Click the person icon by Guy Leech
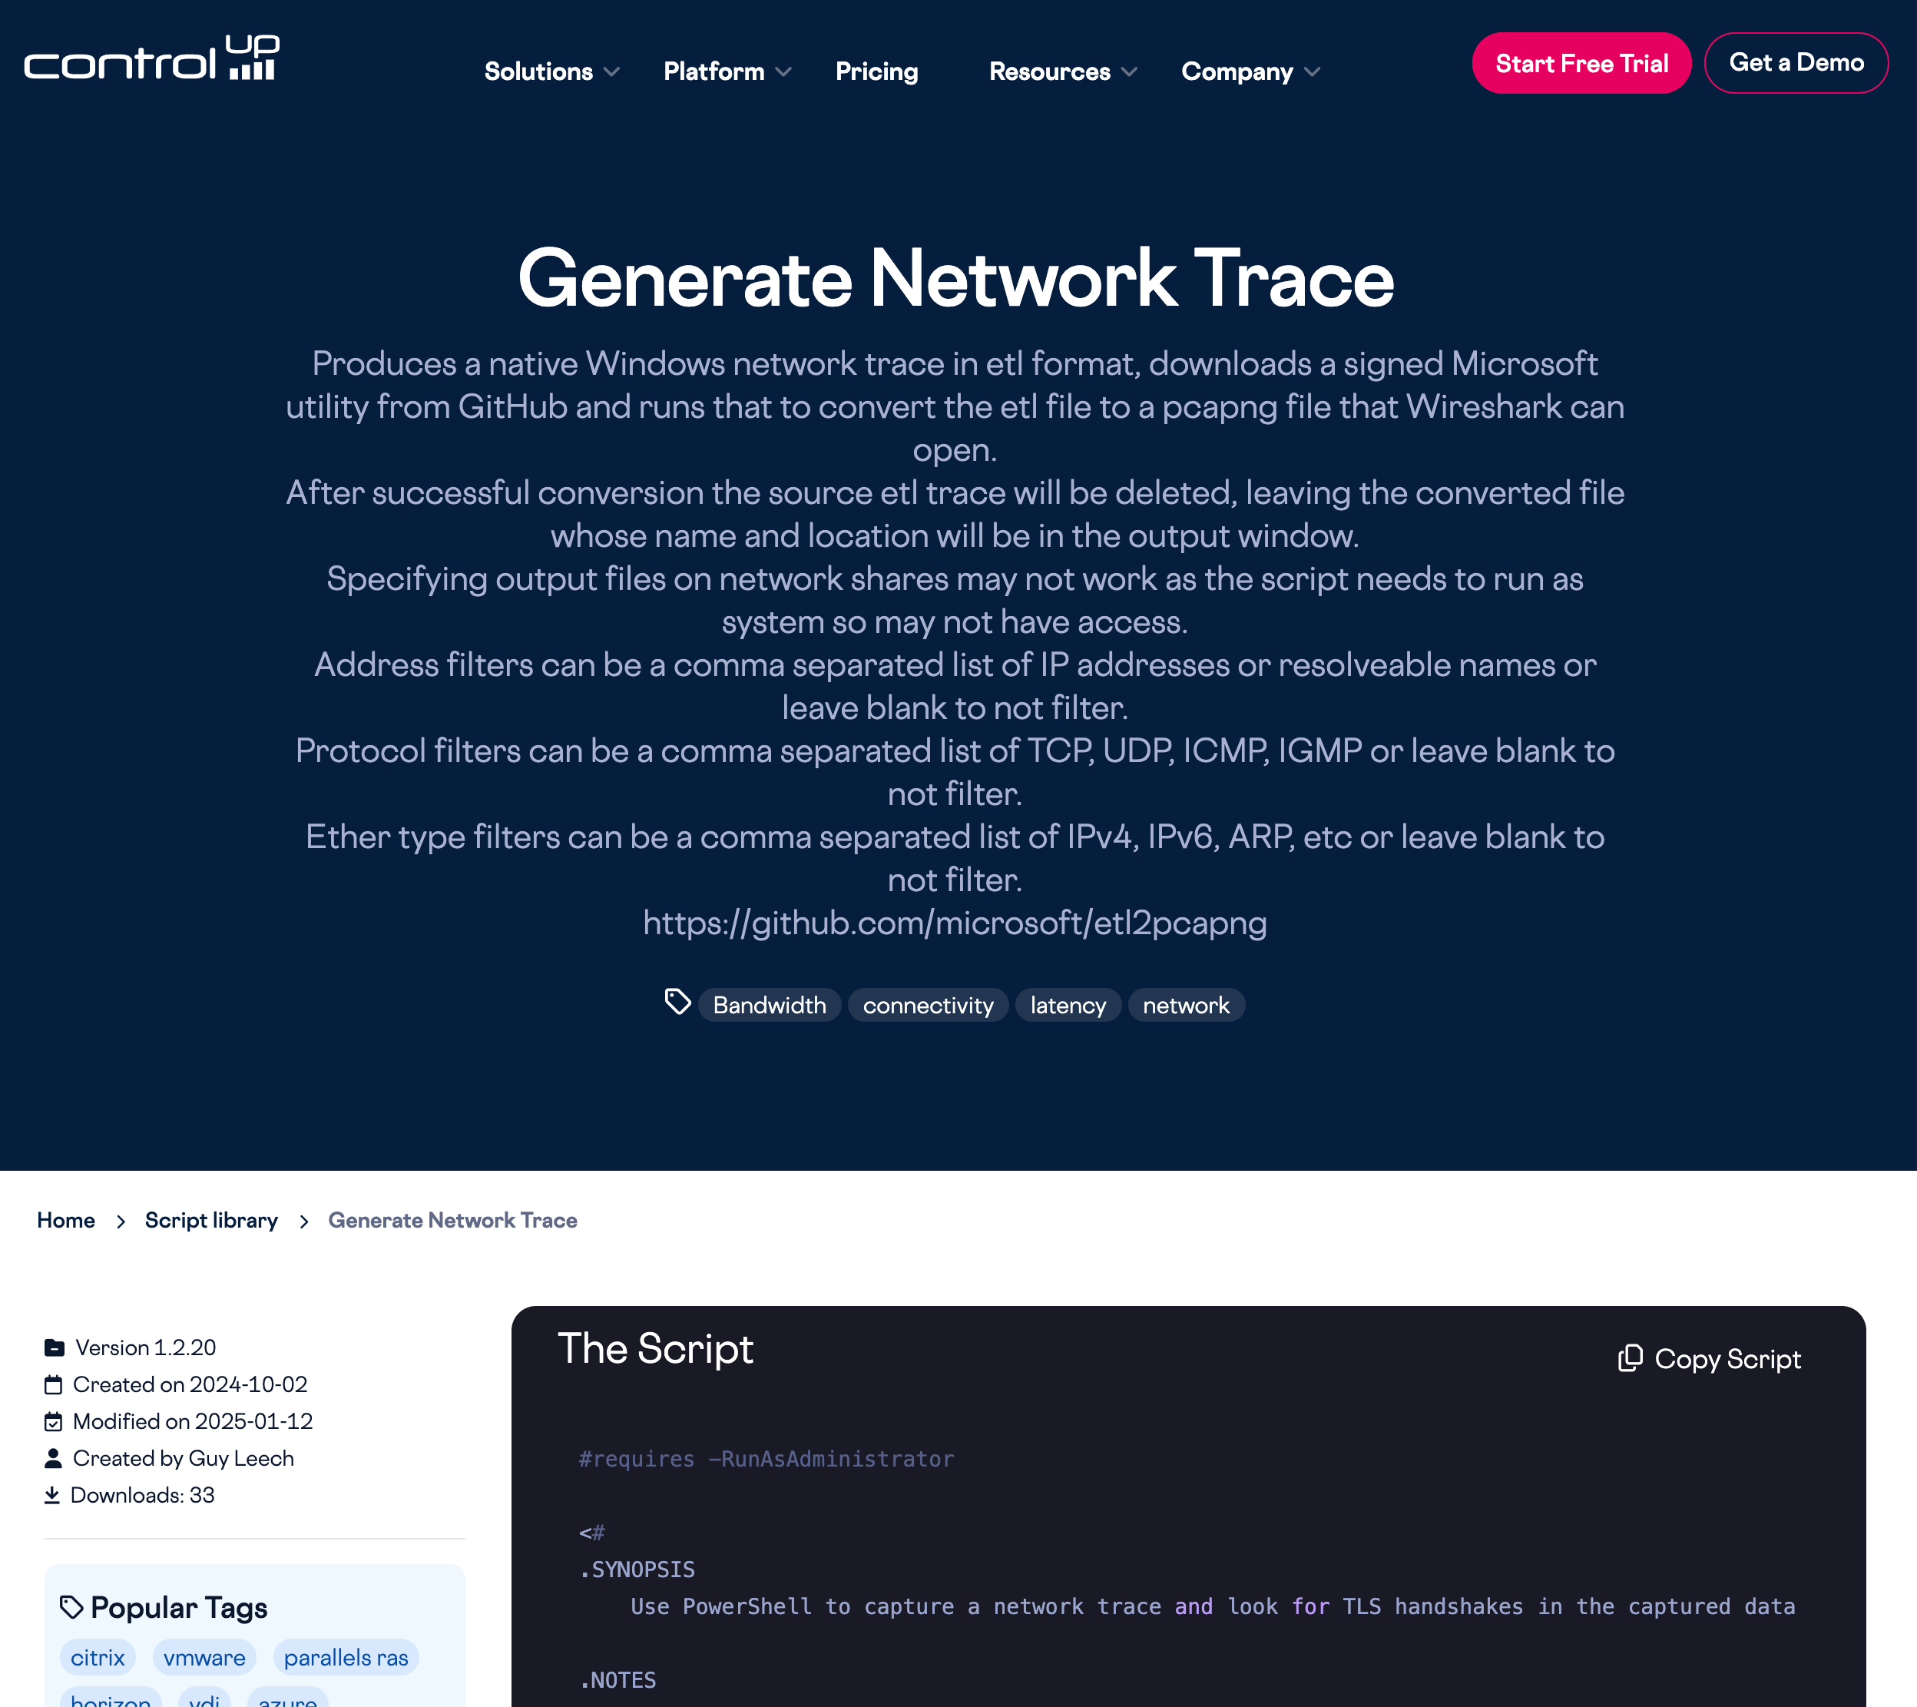Screen dimensions: 1917x1707 point(54,1458)
